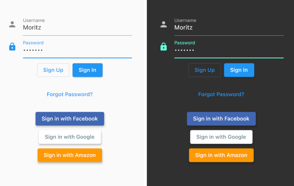The height and width of the screenshot is (186, 294).
Task: Click the blue lock icon in light theme
Action: point(12,46)
